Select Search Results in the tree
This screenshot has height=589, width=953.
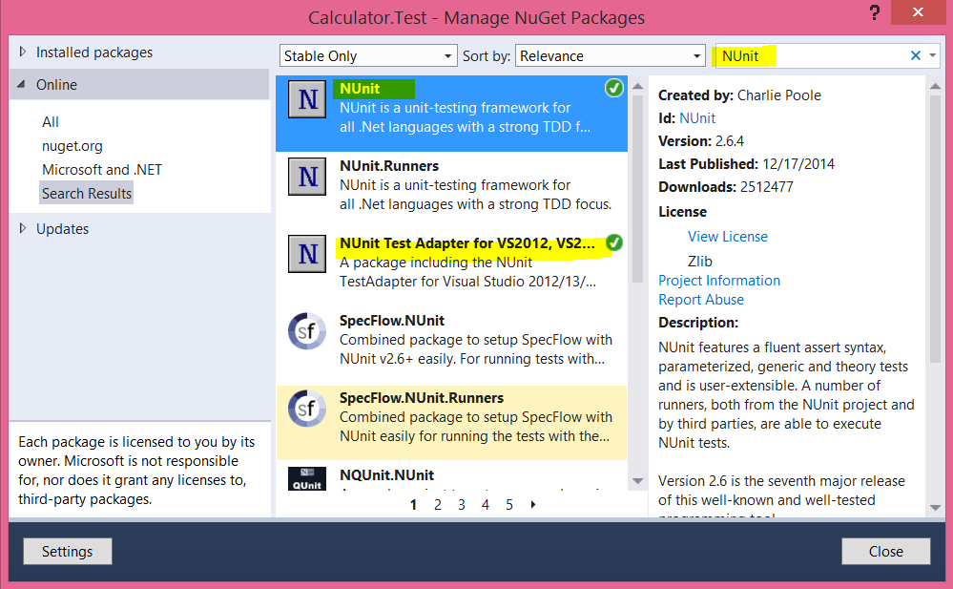(x=87, y=194)
